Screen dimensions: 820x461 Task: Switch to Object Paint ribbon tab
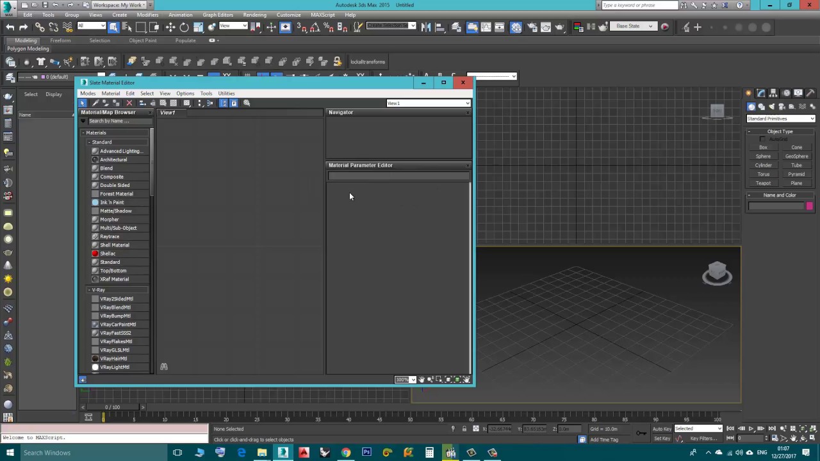click(142, 40)
